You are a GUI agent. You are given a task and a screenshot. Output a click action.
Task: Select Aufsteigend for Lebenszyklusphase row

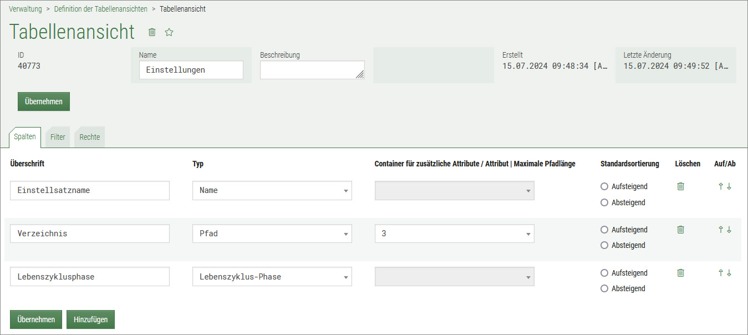click(x=604, y=273)
